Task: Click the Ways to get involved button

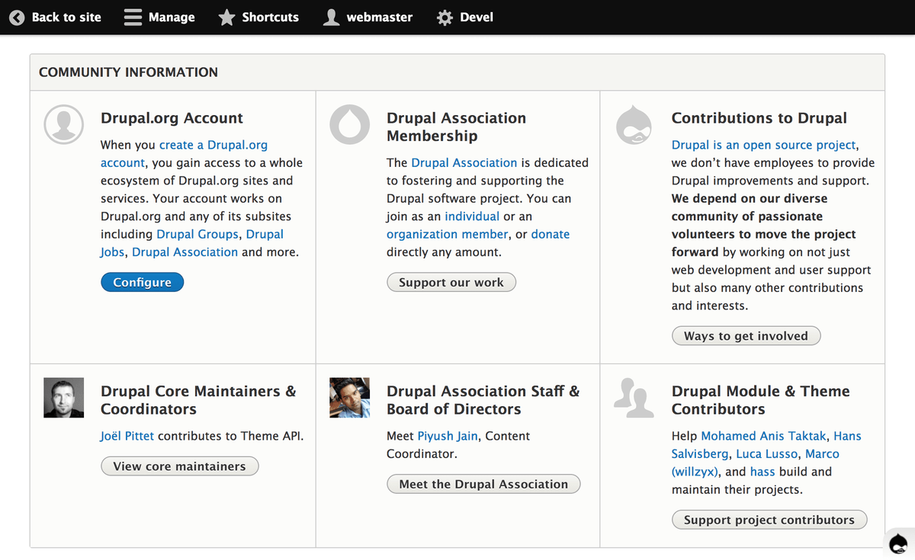Action: (x=746, y=336)
